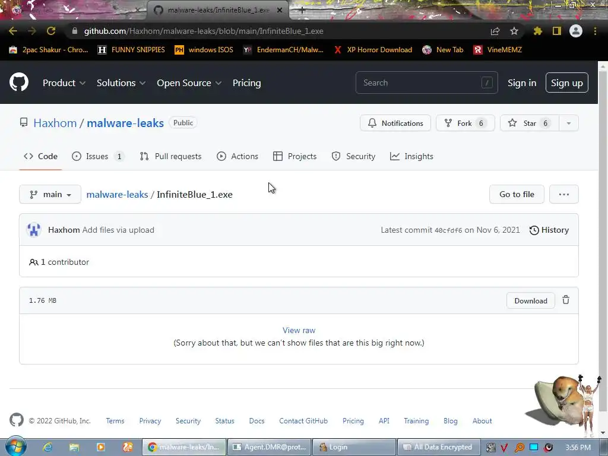Click the footer GitHub logo
Viewport: 608px width, 456px height.
point(16,420)
